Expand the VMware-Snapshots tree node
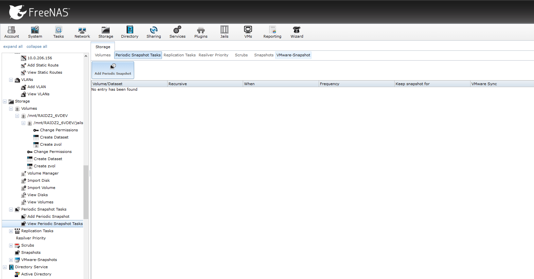Viewport: 534px width, 279px height. [x=11, y=260]
